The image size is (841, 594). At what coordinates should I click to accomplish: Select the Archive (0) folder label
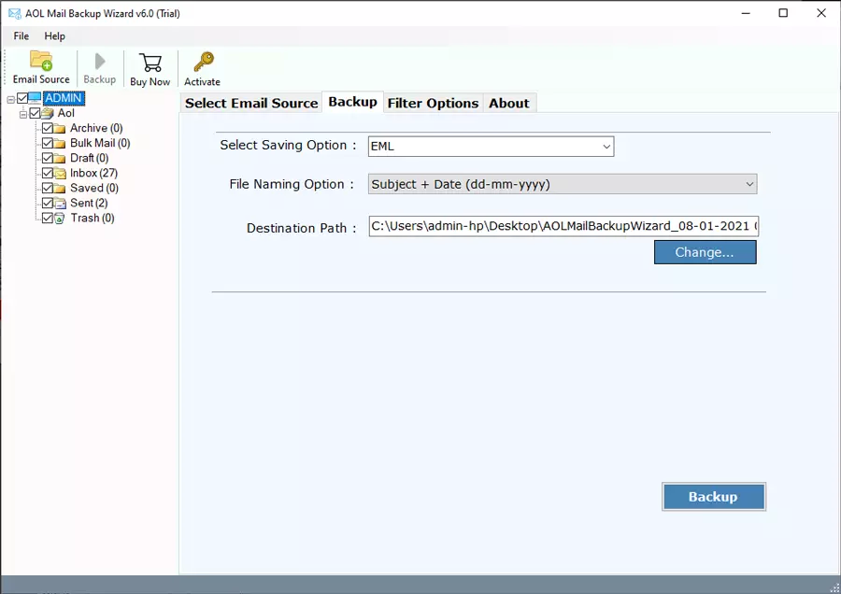96,128
